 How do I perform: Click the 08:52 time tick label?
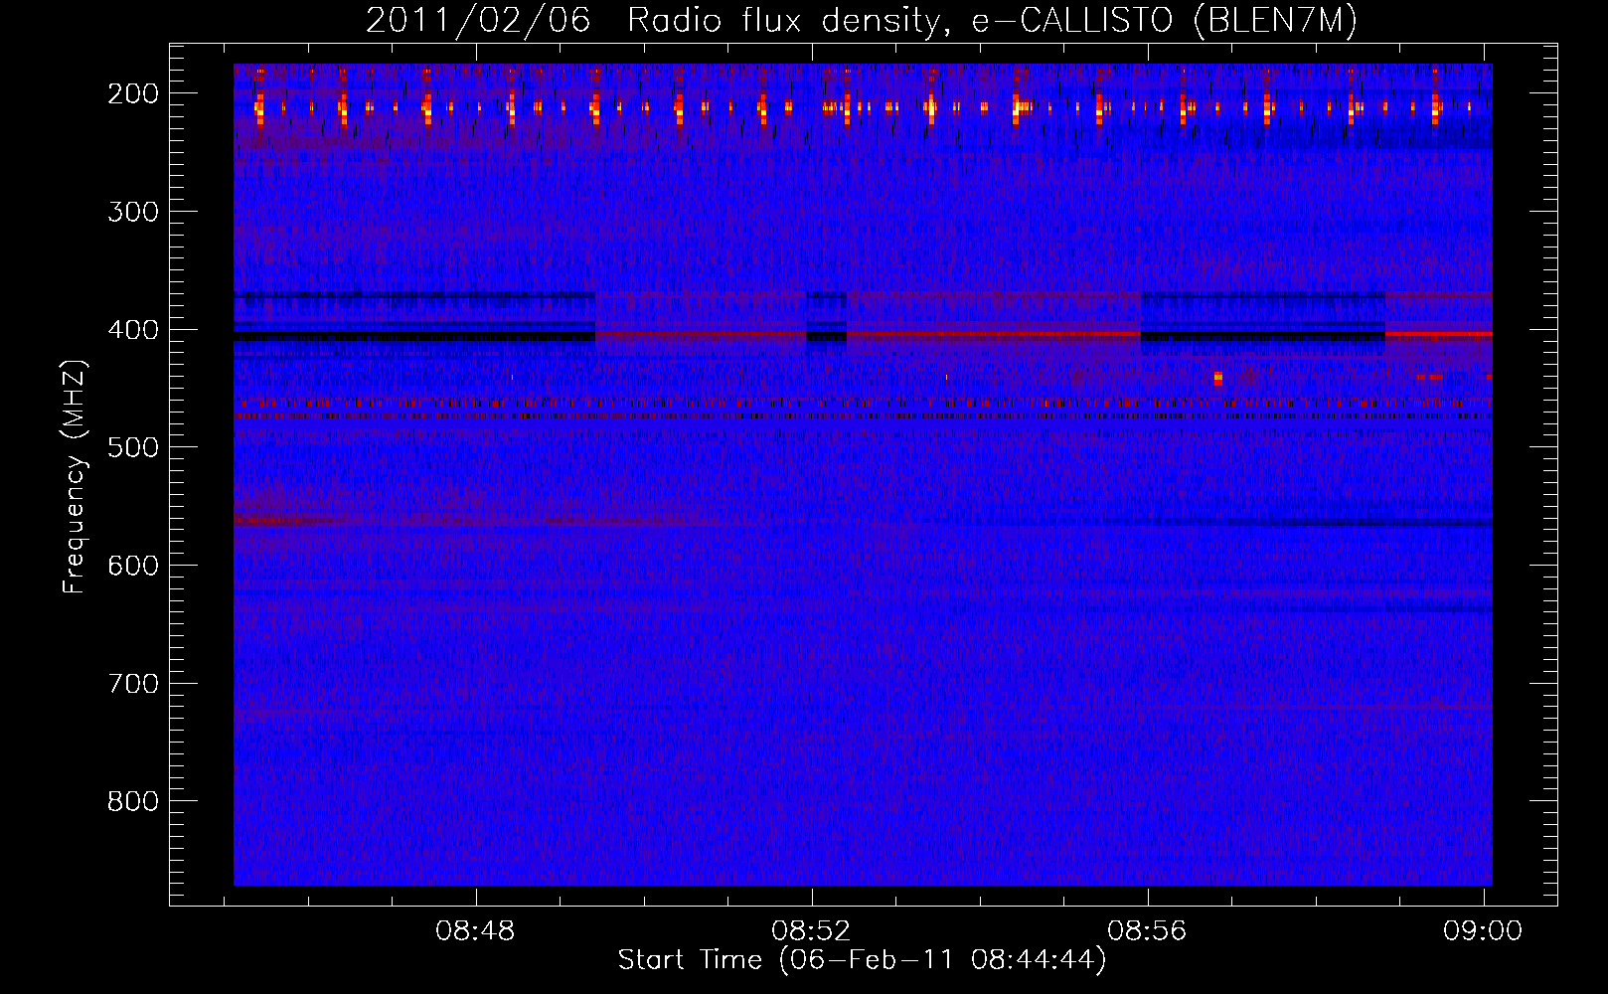[811, 931]
